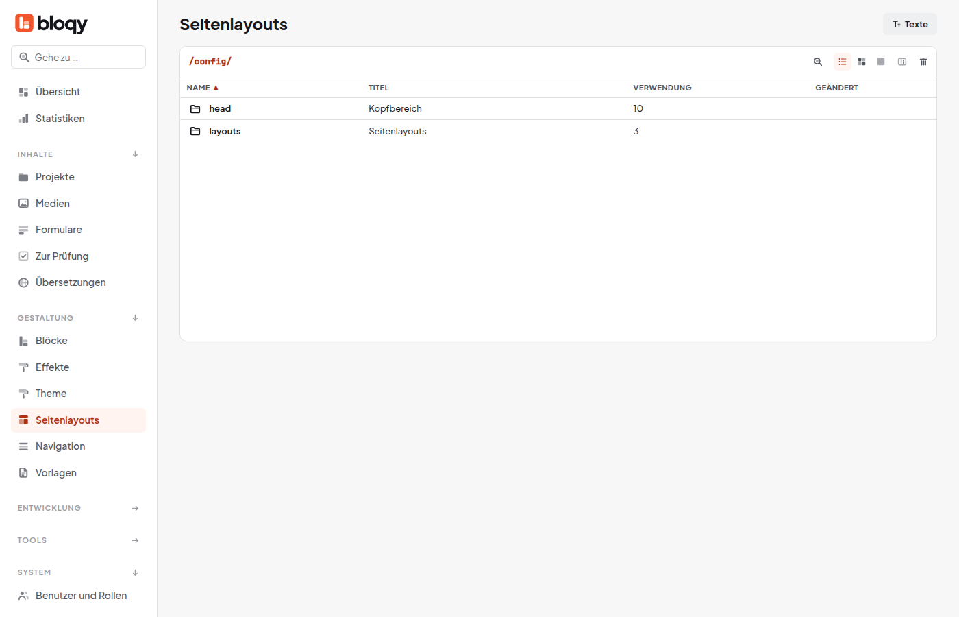Viewport: 959px width, 617px height.
Task: Open Medien
Action: [78, 204]
